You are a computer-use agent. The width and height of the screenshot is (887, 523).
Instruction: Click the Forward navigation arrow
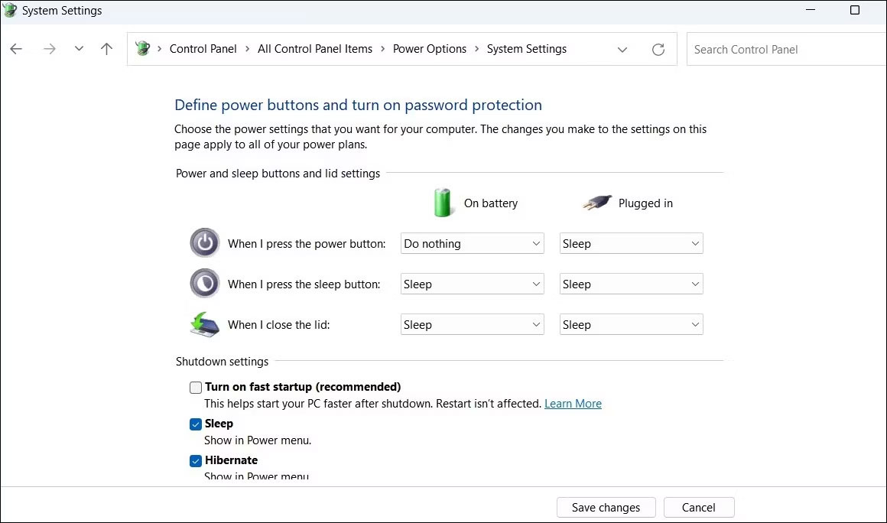[50, 49]
